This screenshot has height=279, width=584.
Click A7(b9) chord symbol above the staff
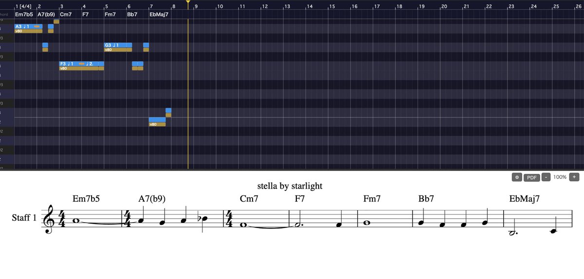click(x=152, y=199)
